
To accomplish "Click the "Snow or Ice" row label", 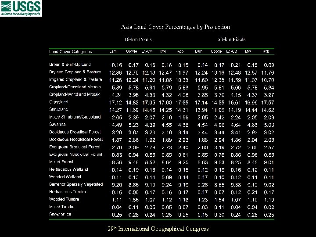I will pyautogui.click(x=60, y=214).
